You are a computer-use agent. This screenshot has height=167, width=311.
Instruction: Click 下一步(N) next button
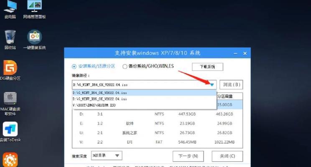(x=188, y=156)
